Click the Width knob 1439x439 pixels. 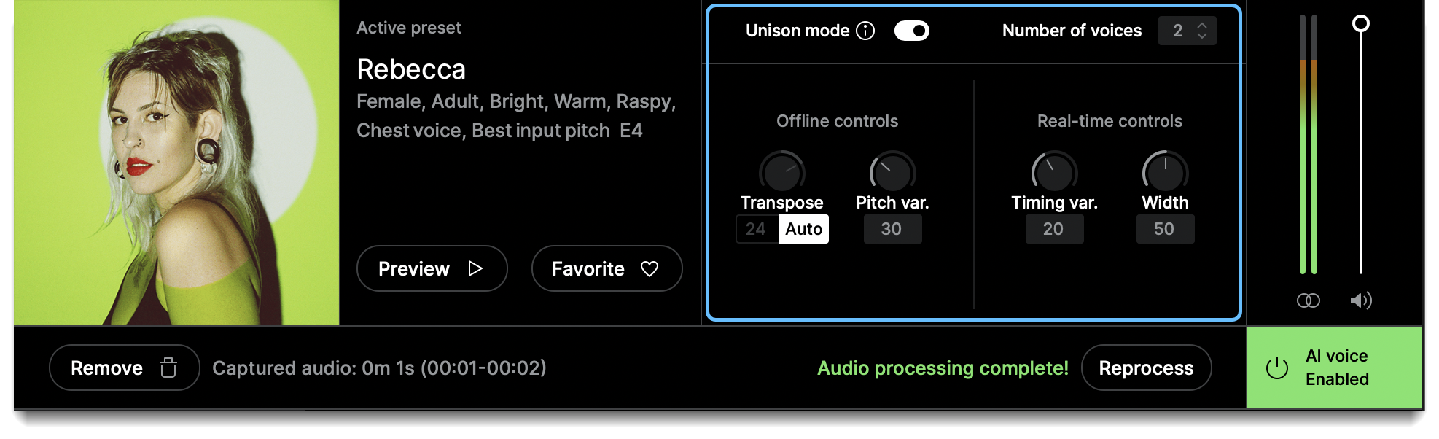[1165, 172]
